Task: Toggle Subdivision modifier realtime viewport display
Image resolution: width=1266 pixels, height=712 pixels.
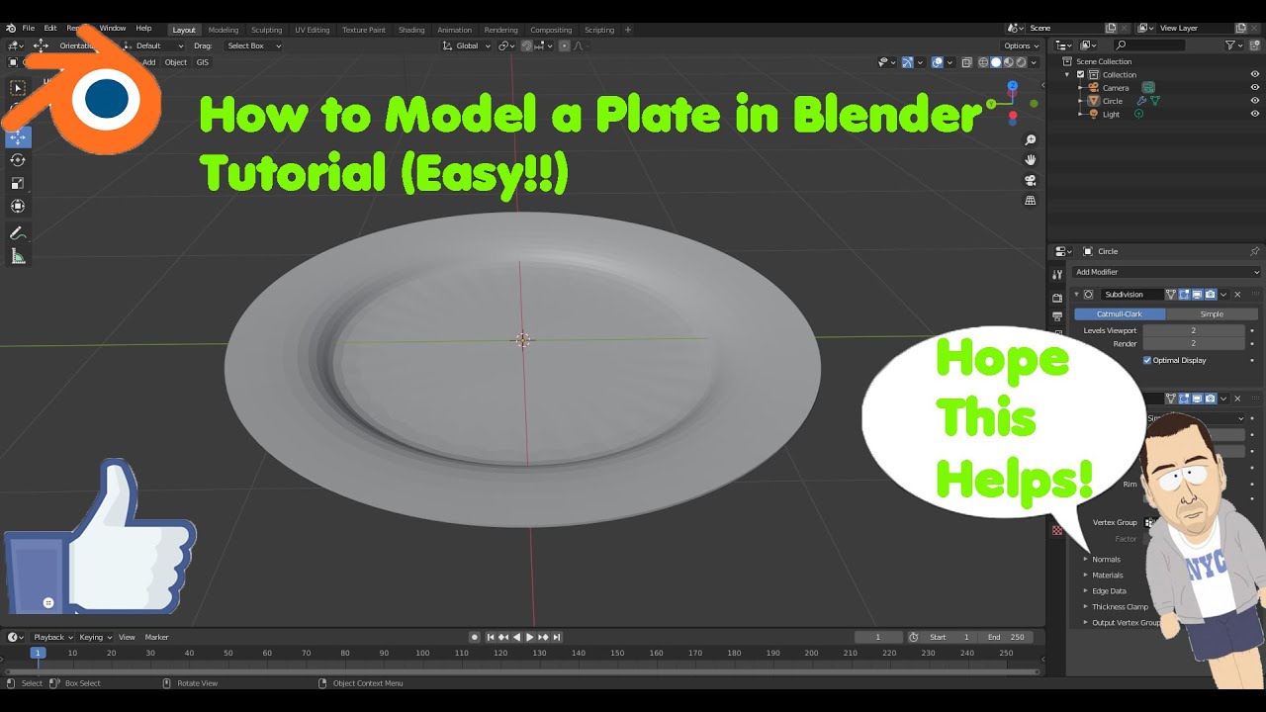Action: pos(1197,295)
